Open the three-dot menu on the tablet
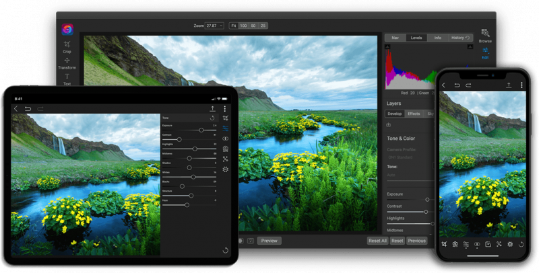Image resolution: width=539 pixels, height=273 pixels. 225,109
